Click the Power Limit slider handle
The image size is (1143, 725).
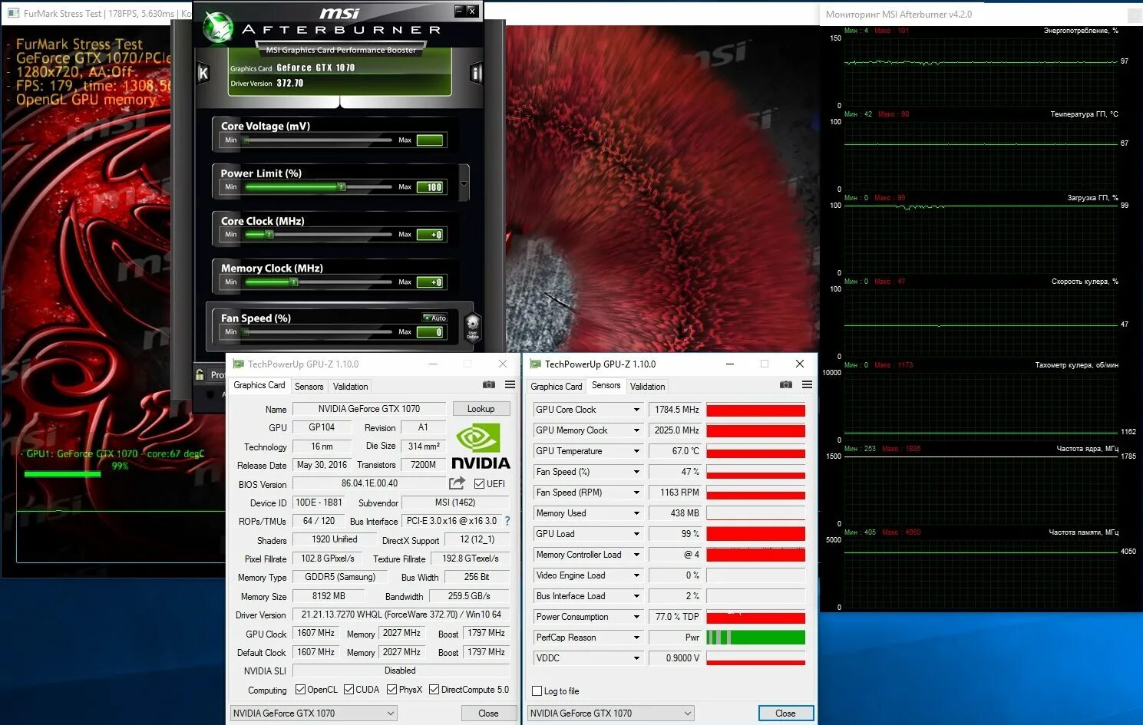pos(342,186)
